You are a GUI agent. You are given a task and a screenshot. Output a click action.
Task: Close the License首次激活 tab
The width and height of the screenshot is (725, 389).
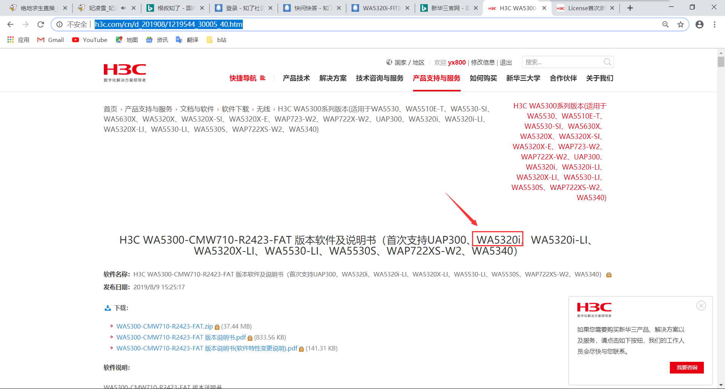[612, 8]
